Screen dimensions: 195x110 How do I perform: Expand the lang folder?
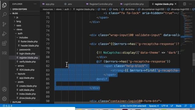[x=18, y=21]
